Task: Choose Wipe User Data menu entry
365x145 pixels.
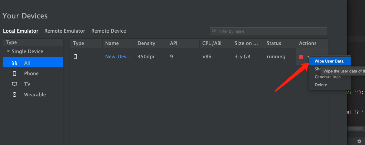Action: (x=330, y=61)
